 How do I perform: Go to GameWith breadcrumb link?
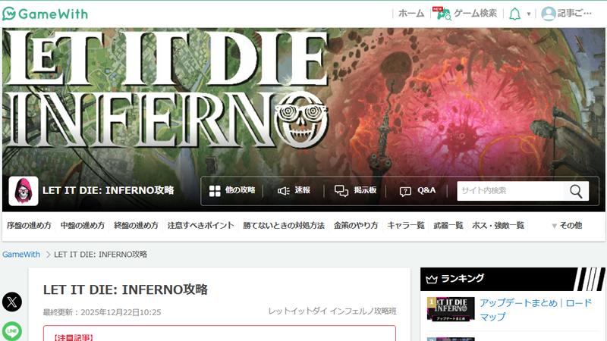[x=21, y=255]
